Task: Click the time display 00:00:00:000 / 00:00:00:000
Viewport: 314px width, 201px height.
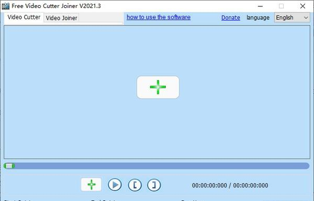Action: (x=230, y=185)
